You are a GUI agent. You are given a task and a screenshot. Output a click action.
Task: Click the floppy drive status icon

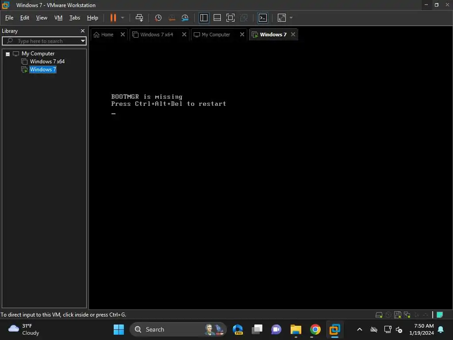click(398, 315)
